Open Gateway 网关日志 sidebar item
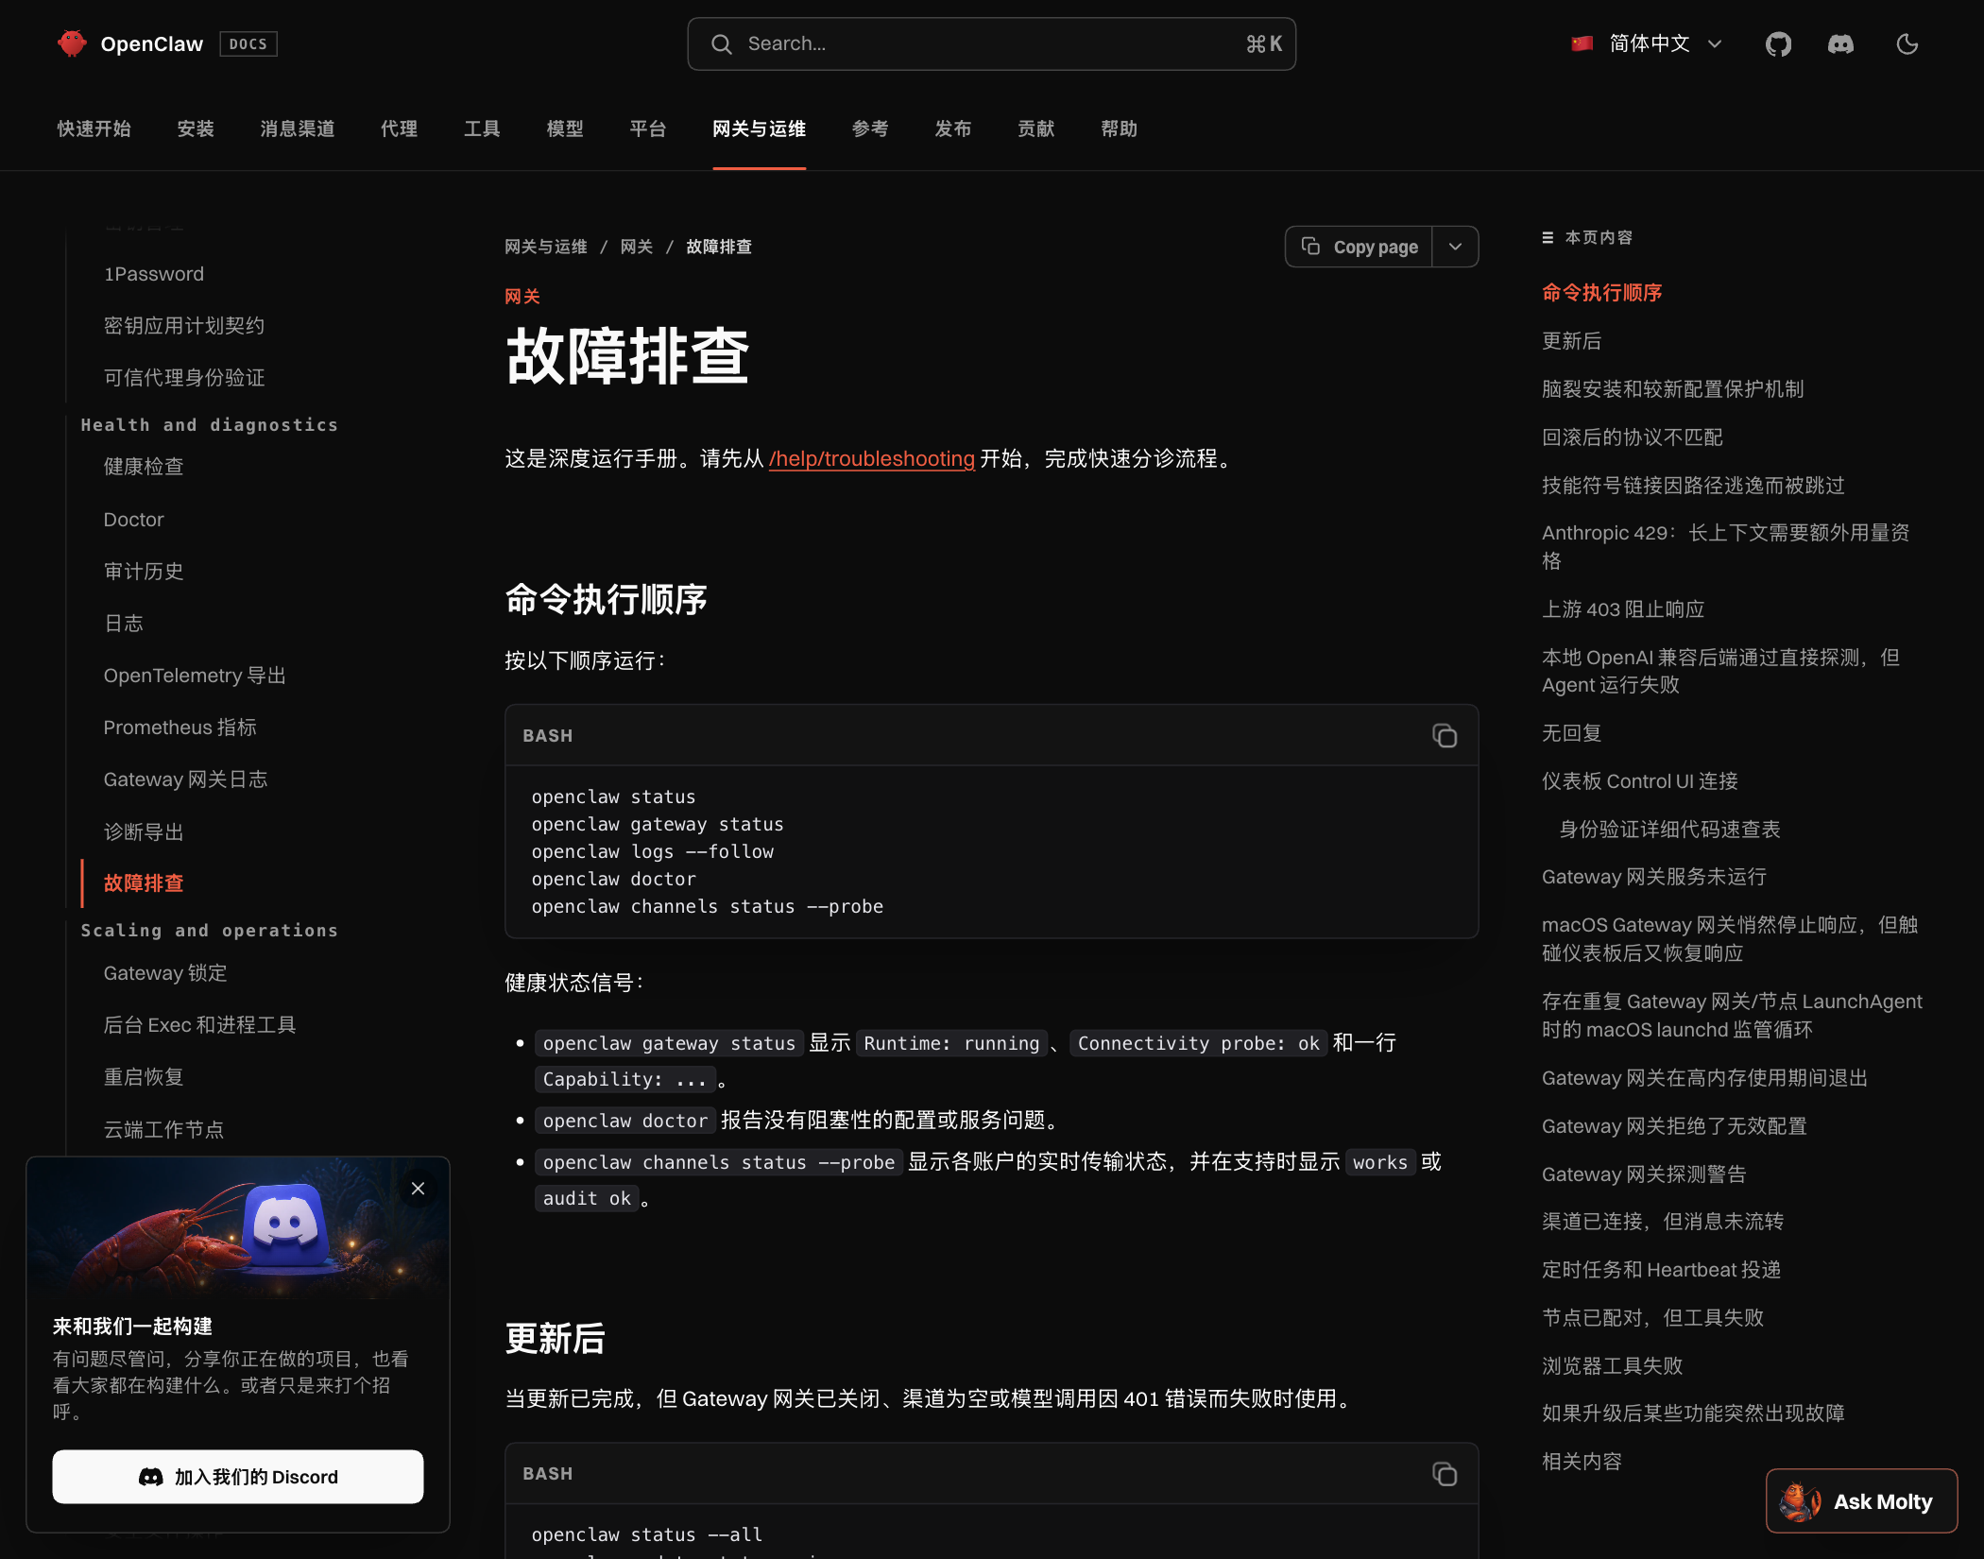This screenshot has width=1984, height=1559. 185,779
